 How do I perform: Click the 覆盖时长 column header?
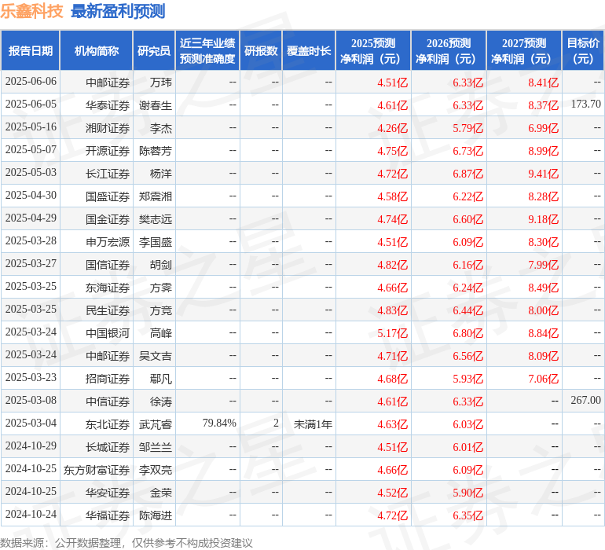point(309,50)
